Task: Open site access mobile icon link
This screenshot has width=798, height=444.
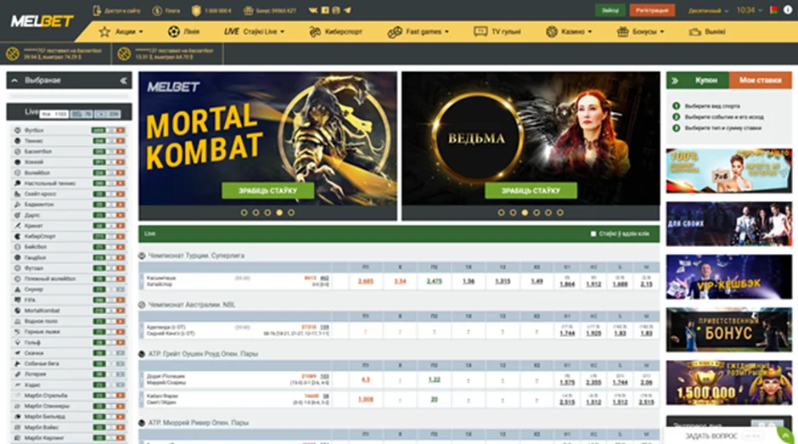Action: click(97, 10)
